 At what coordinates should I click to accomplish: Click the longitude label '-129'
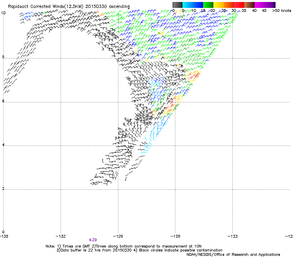pyautogui.click(x=118, y=236)
